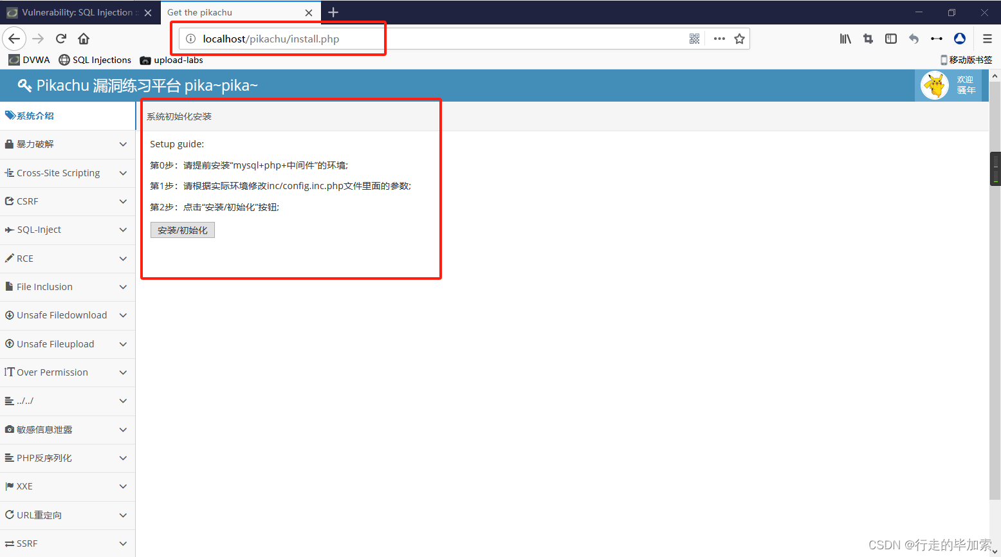This screenshot has height=557, width=1001.
Task: Click the lock icon beside 暴力破解
Action: click(9, 144)
